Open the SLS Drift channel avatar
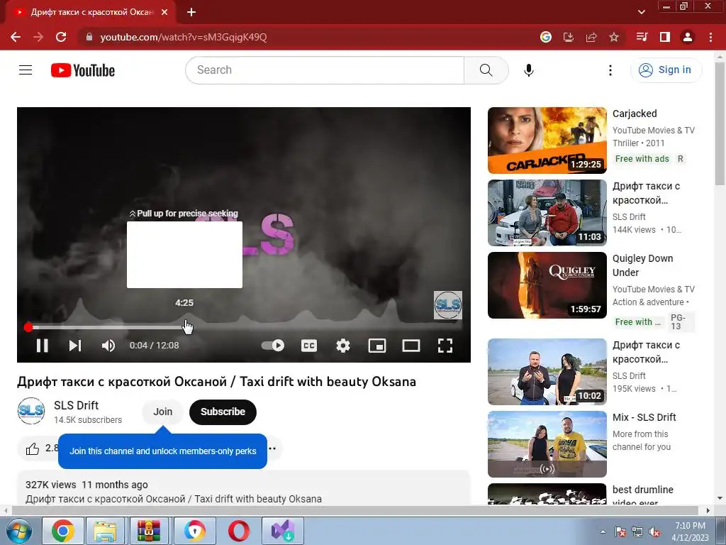The image size is (726, 545). tap(31, 411)
